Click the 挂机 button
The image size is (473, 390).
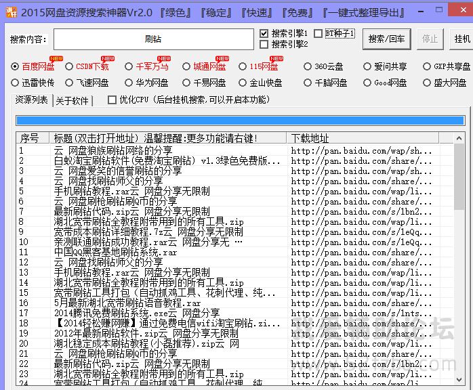[462, 39]
